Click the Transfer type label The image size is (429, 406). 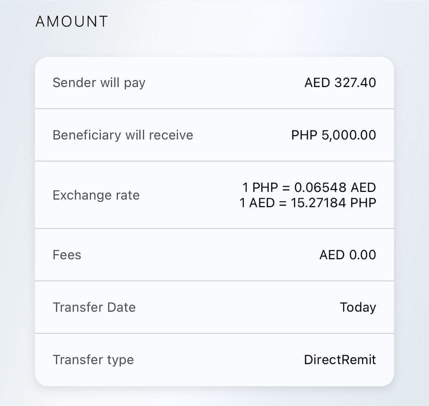[x=93, y=359]
